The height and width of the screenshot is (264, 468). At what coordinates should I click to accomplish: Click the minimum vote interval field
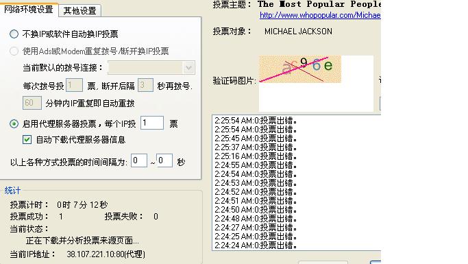(x=139, y=160)
